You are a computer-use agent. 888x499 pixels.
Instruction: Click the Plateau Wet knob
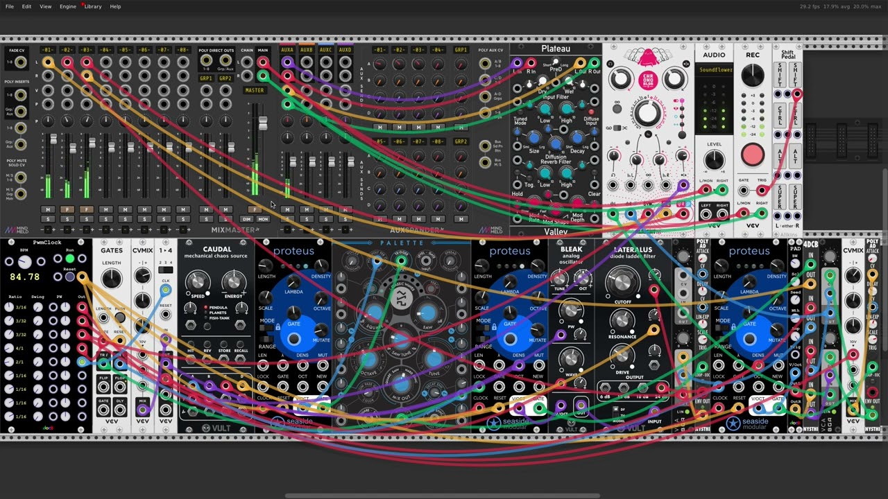pos(567,82)
